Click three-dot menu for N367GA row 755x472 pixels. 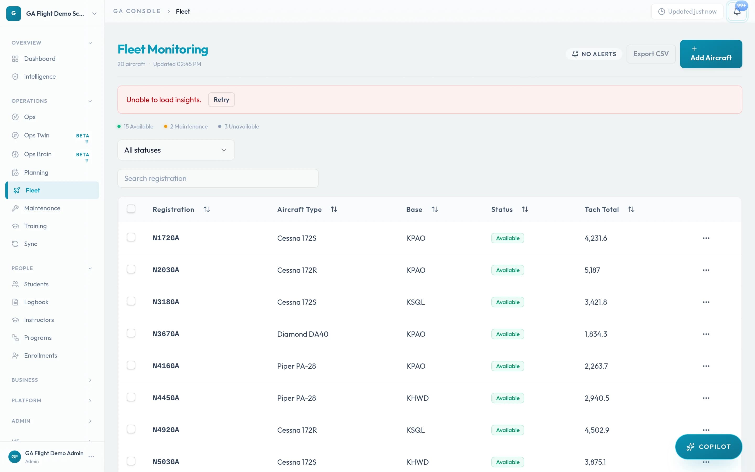click(x=706, y=334)
